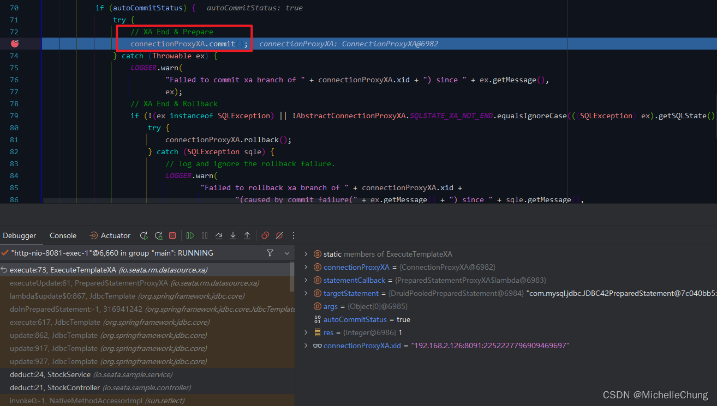Click the object icon beside res
Image resolution: width=717 pixels, height=406 pixels.
tap(317, 332)
